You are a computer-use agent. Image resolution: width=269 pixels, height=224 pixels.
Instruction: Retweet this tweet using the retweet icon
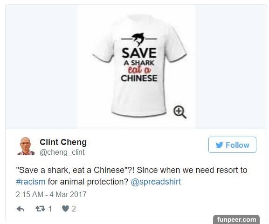(x=40, y=209)
